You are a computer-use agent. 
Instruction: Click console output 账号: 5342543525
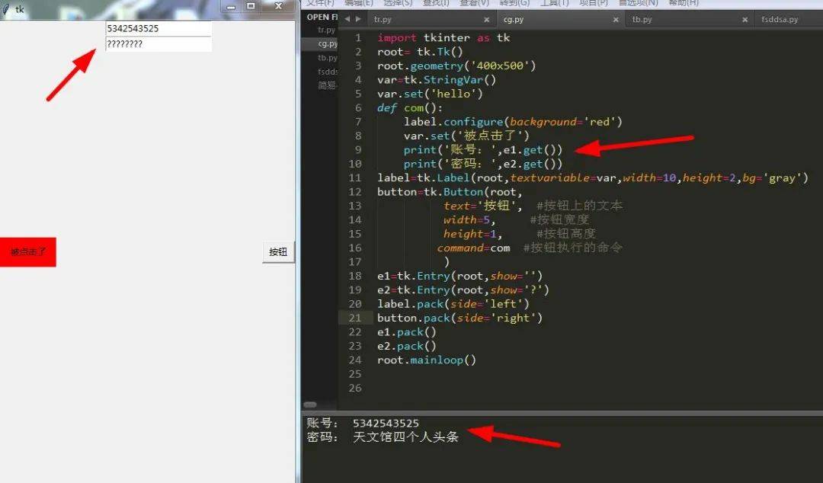click(x=363, y=423)
